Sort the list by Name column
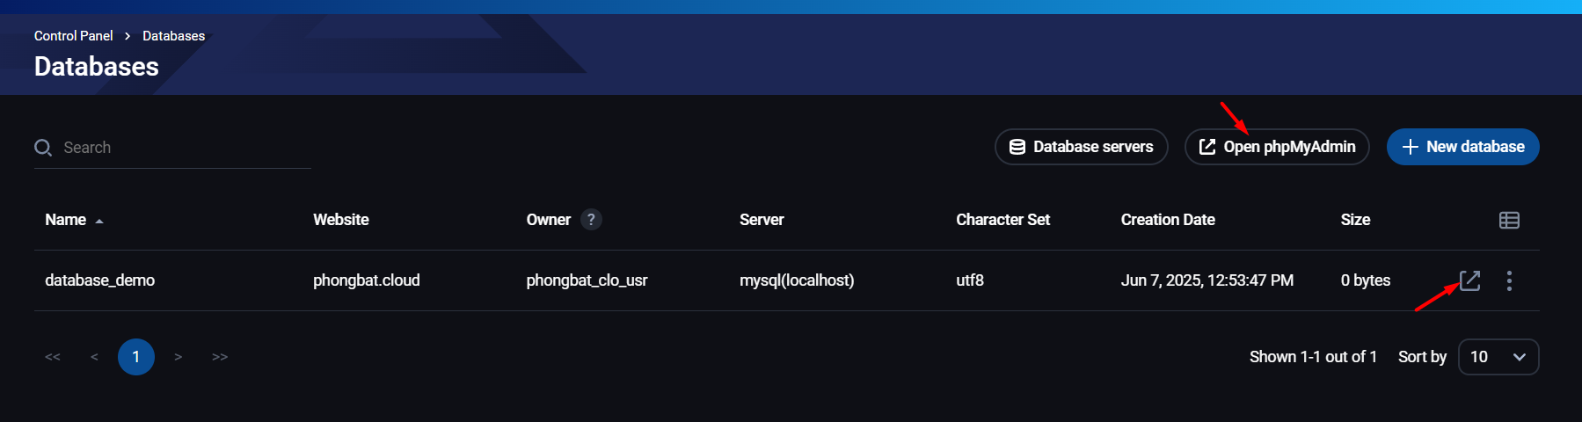 [x=66, y=220]
